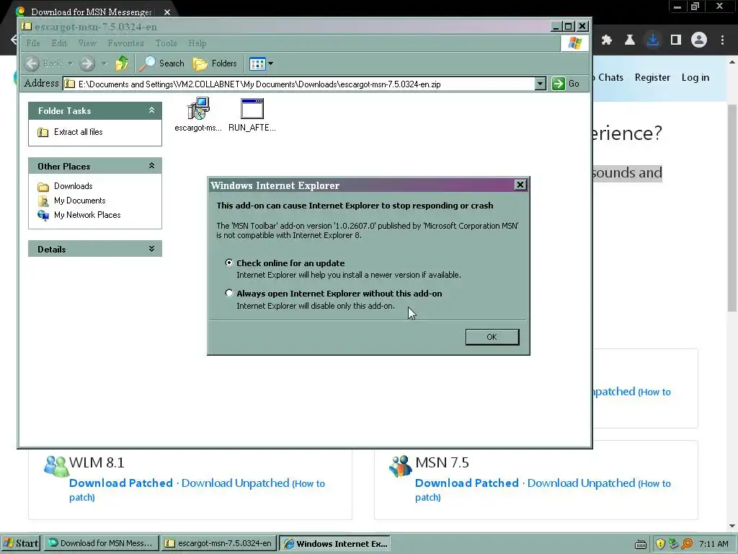The height and width of the screenshot is (554, 738).
Task: Open Chrome three-dot menu
Action: click(x=722, y=40)
